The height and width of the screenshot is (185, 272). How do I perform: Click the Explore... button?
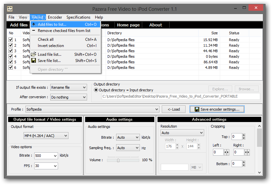tap(220, 89)
